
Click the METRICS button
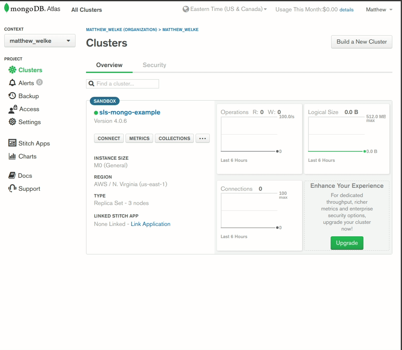coord(139,138)
